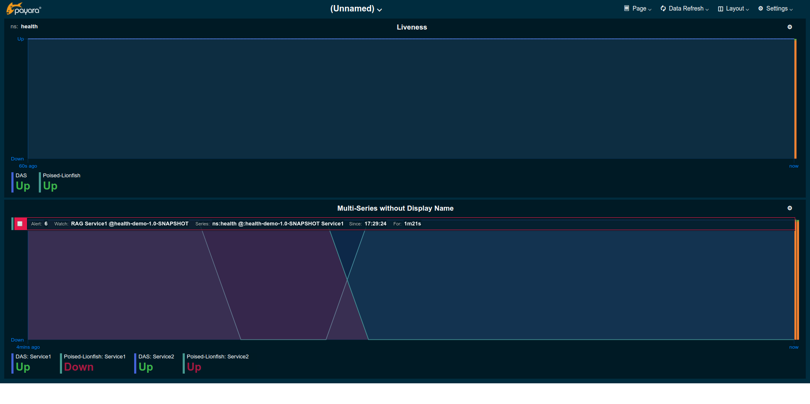
Task: Click the DAS instance legend item
Action: point(22,182)
